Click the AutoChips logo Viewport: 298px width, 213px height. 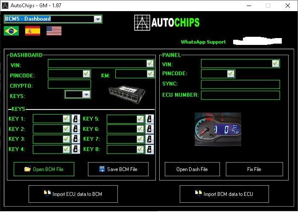coord(167,23)
